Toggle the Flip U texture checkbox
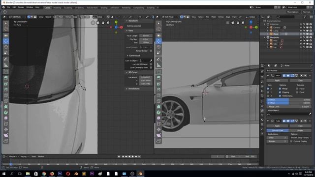Image resolution: width=315 pixels, height=177 pixels. [297, 88]
